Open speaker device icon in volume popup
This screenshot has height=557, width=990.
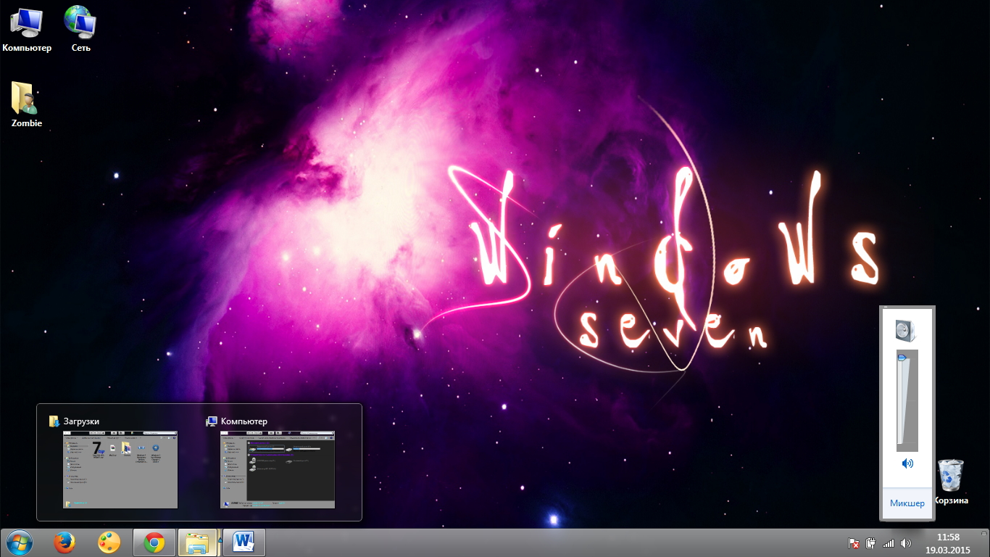tap(905, 331)
